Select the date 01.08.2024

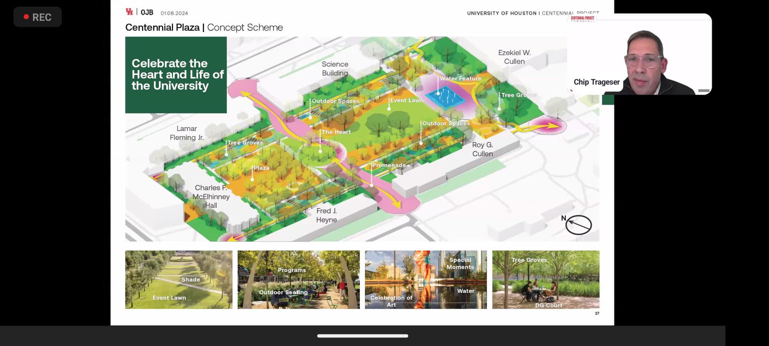coord(174,13)
